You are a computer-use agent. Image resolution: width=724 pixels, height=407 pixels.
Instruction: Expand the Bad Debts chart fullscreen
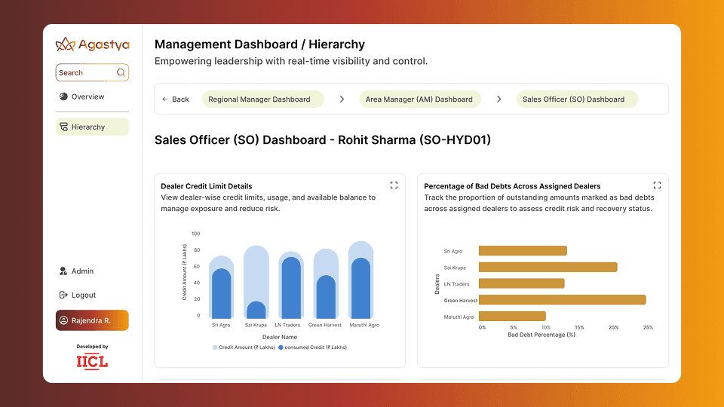coord(657,185)
